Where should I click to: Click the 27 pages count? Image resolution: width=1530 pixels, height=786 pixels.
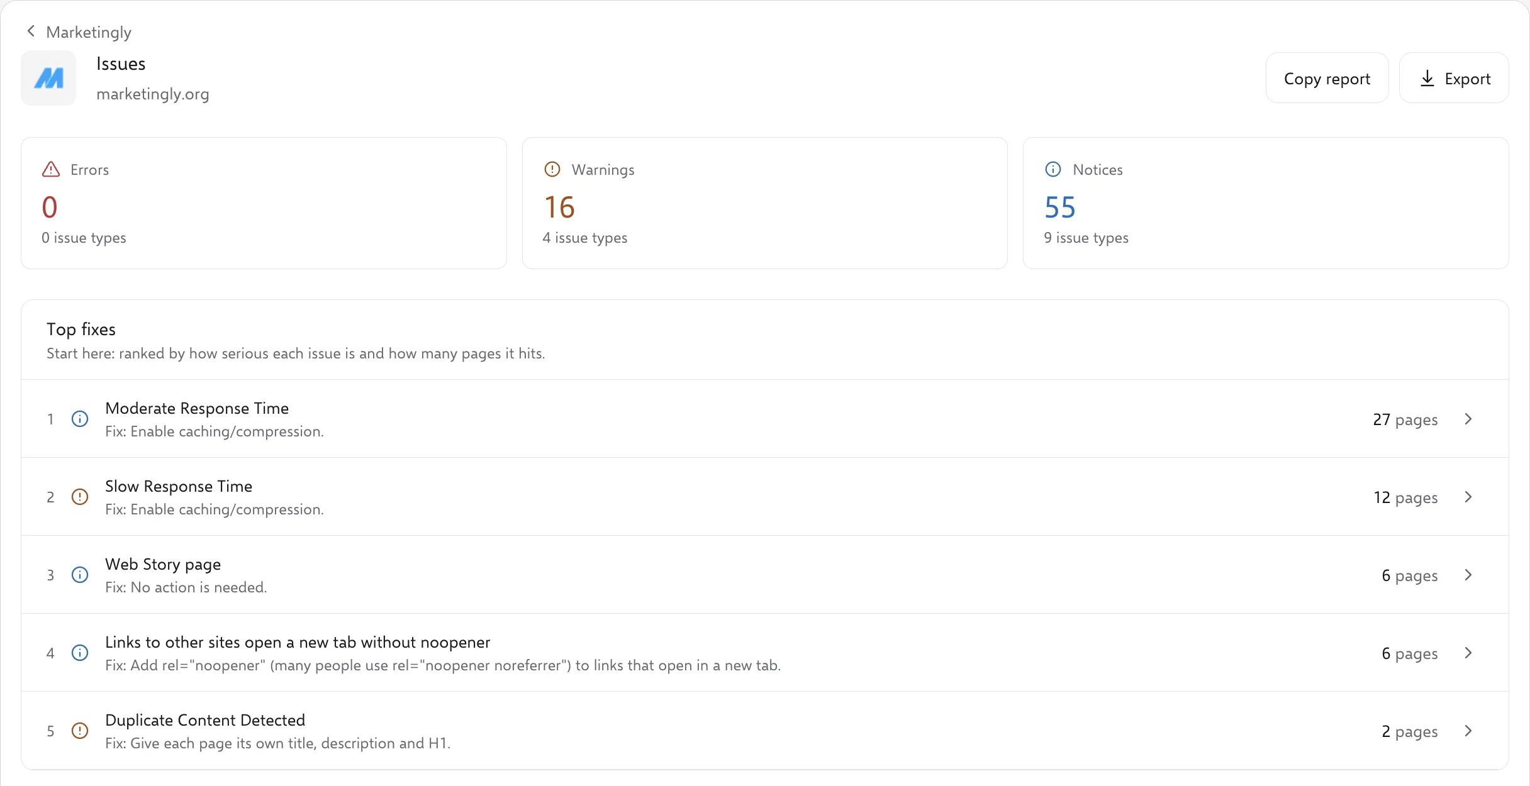pos(1405,419)
